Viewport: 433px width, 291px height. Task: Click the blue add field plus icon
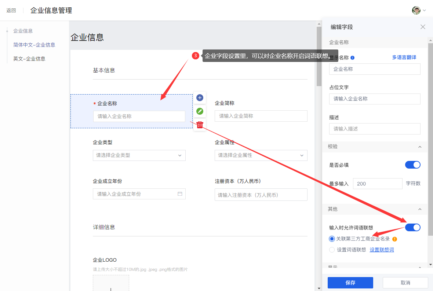click(200, 97)
